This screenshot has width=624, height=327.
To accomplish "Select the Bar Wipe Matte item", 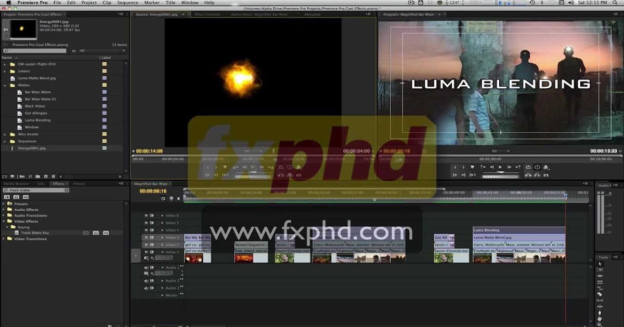I will point(38,92).
